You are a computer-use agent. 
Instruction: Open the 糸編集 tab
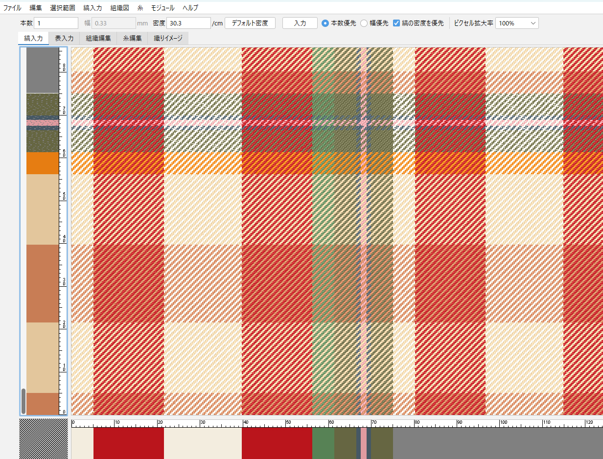click(x=132, y=38)
